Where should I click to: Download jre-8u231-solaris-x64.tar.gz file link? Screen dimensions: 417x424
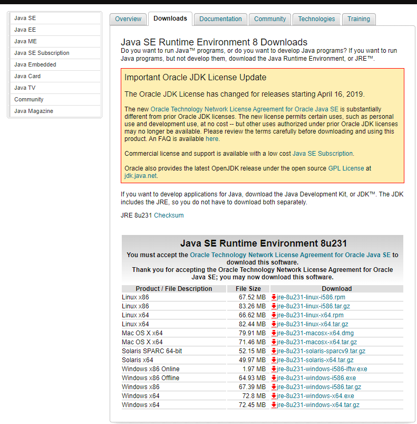click(315, 360)
